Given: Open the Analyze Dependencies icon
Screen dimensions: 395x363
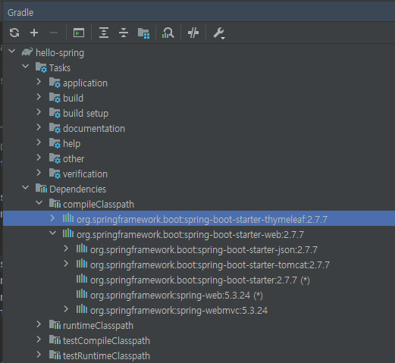Looking at the screenshot, I should click(168, 33).
